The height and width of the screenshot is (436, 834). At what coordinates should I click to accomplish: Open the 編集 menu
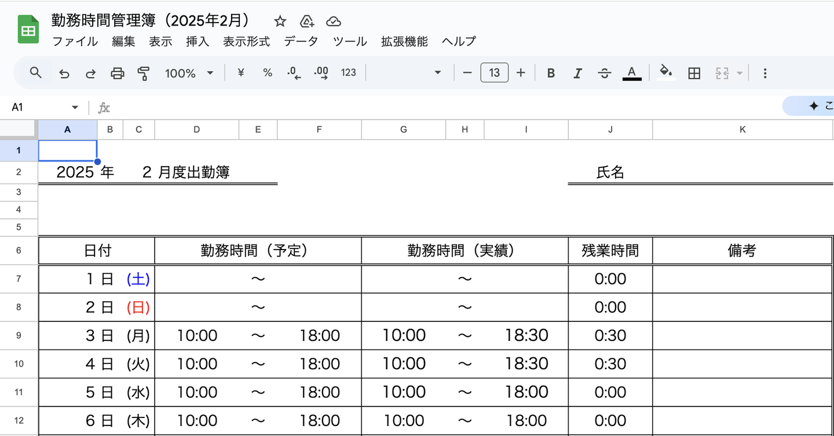tap(123, 41)
